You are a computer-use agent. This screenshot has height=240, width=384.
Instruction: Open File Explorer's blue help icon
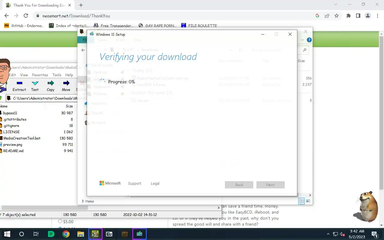[x=309, y=40]
